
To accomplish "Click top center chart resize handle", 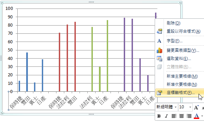I will [91, 2].
